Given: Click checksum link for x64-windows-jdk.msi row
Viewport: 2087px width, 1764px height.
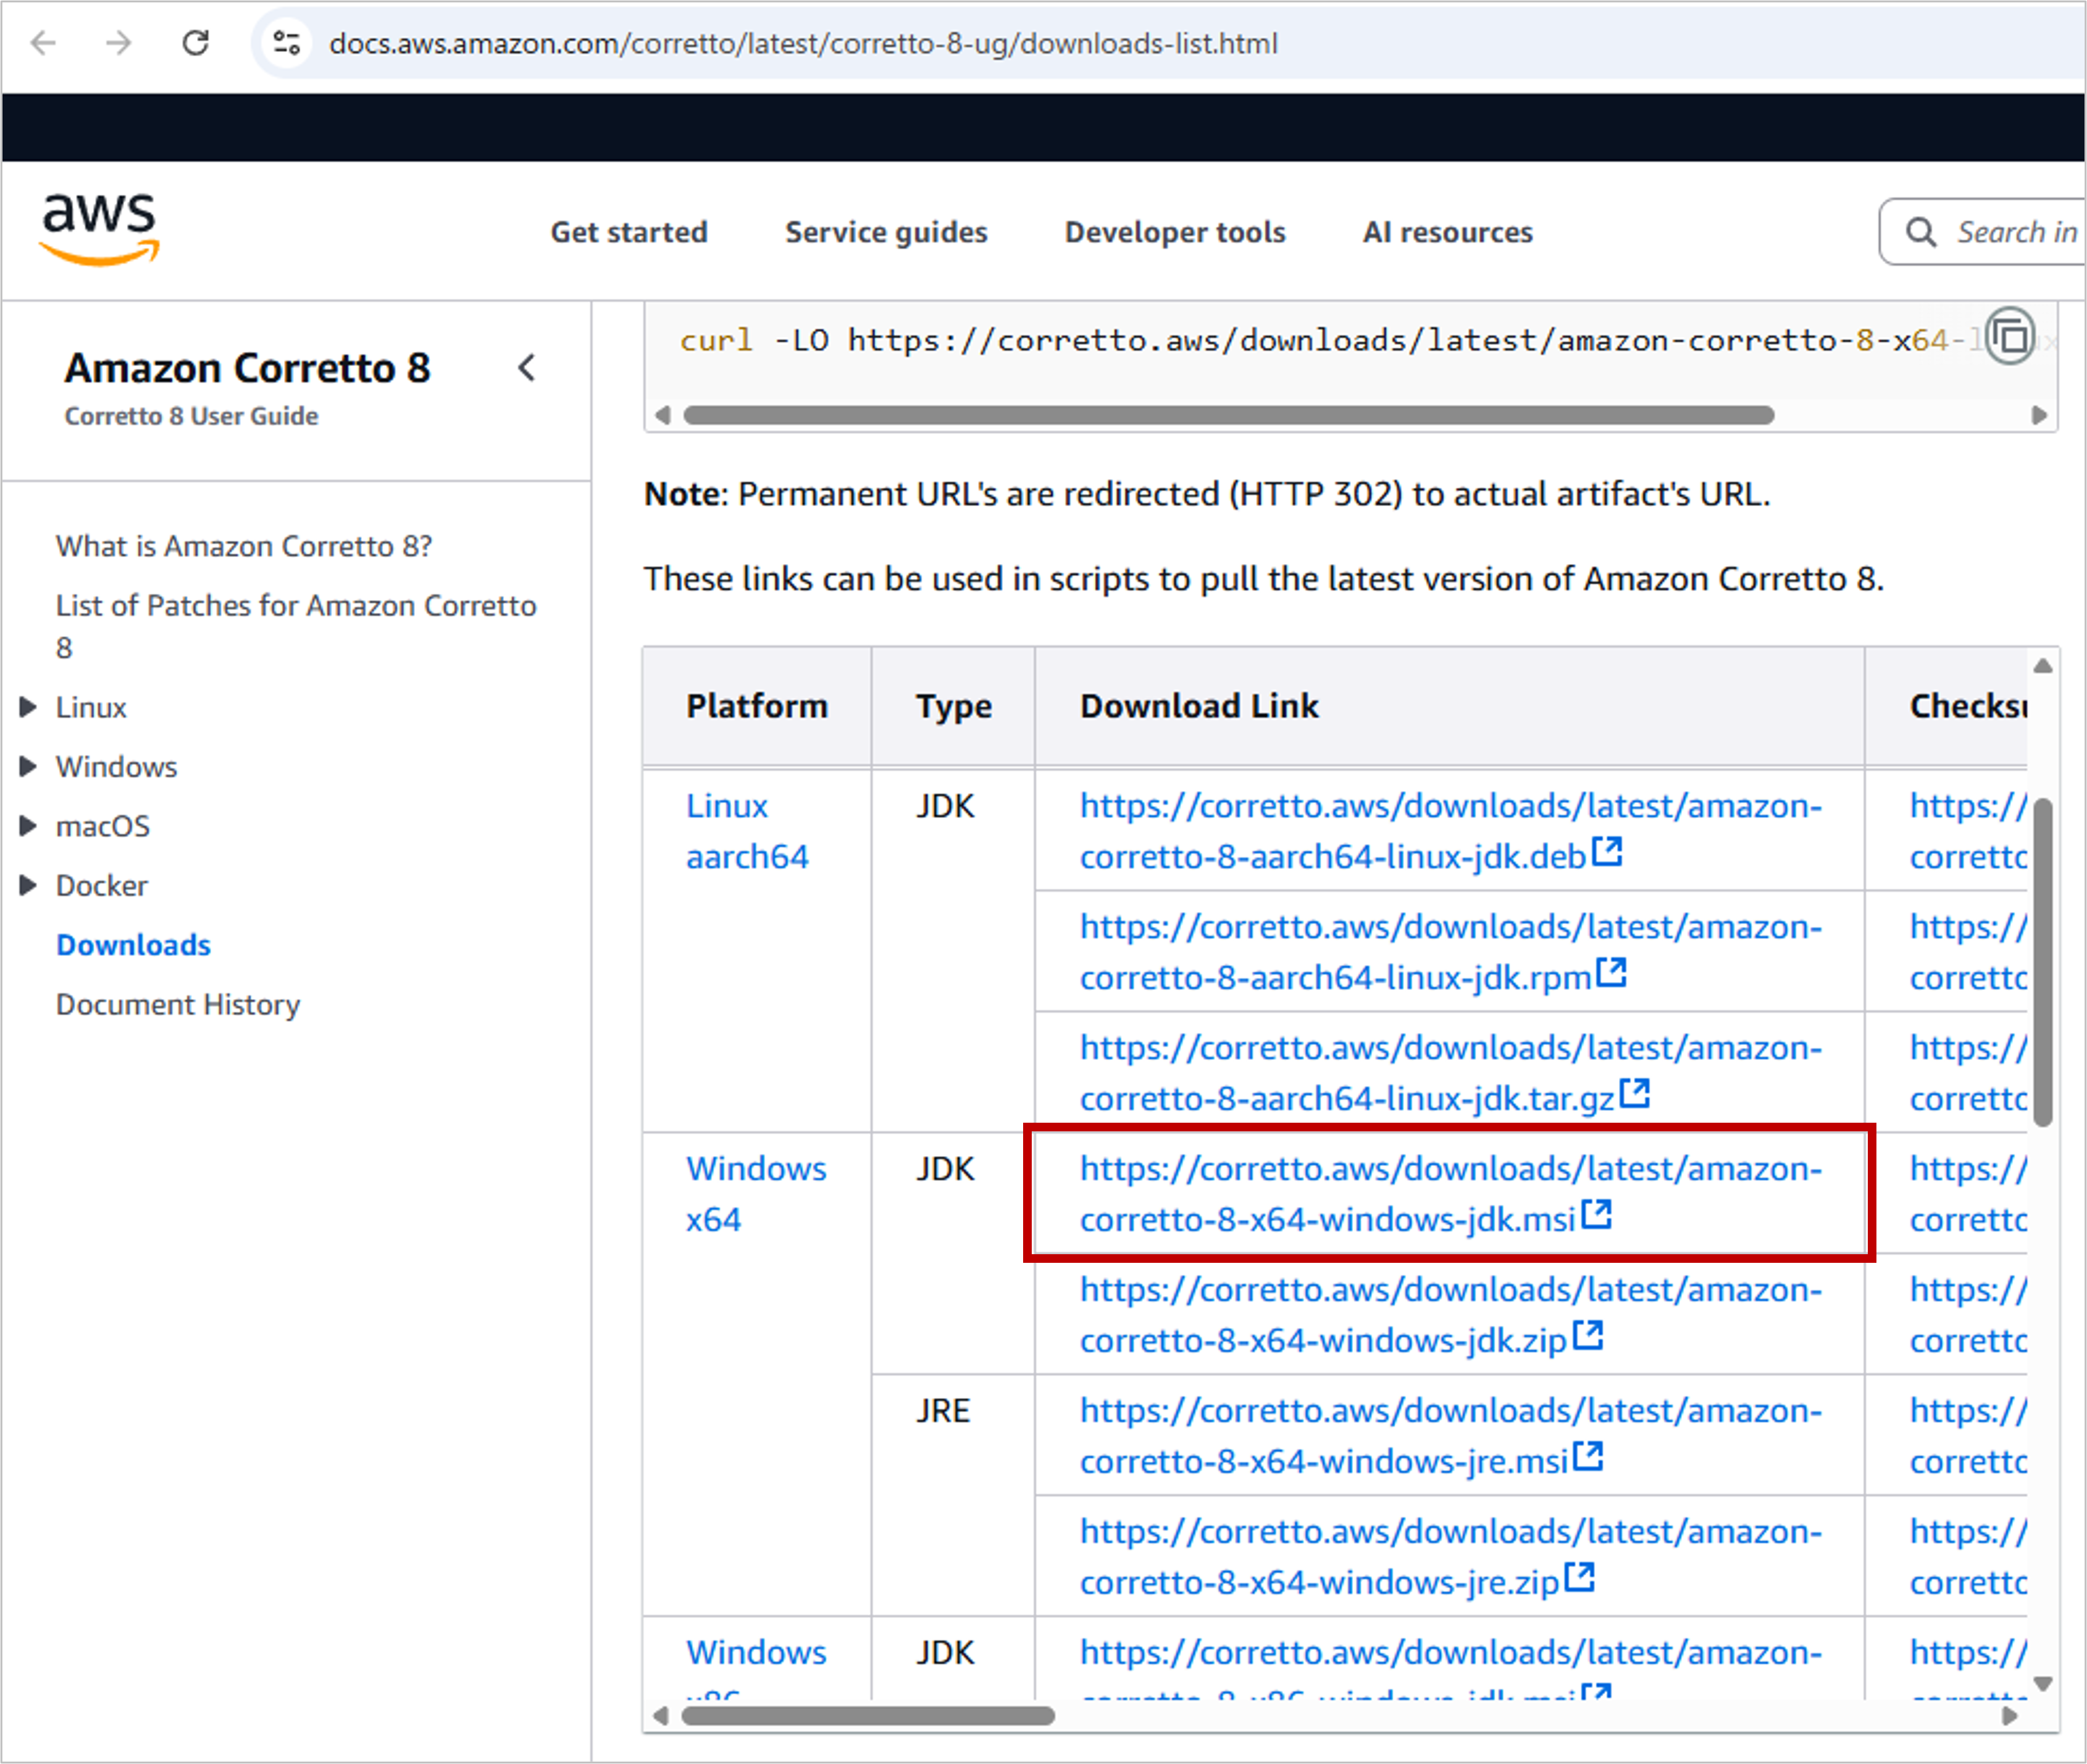Looking at the screenshot, I should [1968, 1194].
